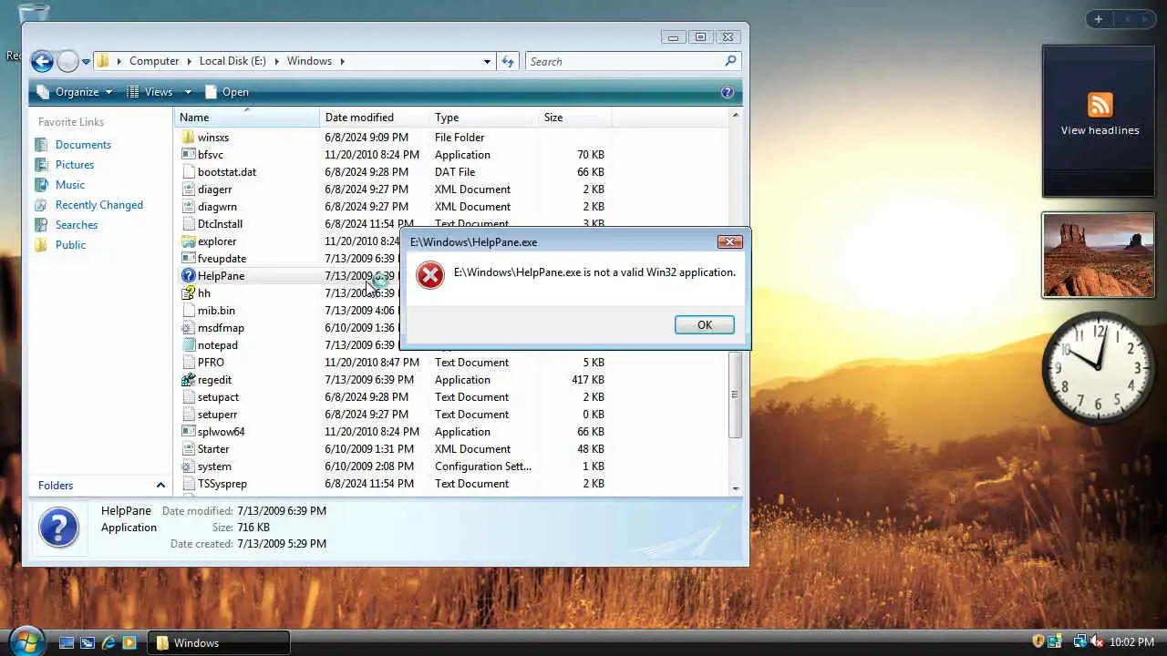The width and height of the screenshot is (1167, 656).
Task: Open the Windows Start orb
Action: tap(26, 641)
